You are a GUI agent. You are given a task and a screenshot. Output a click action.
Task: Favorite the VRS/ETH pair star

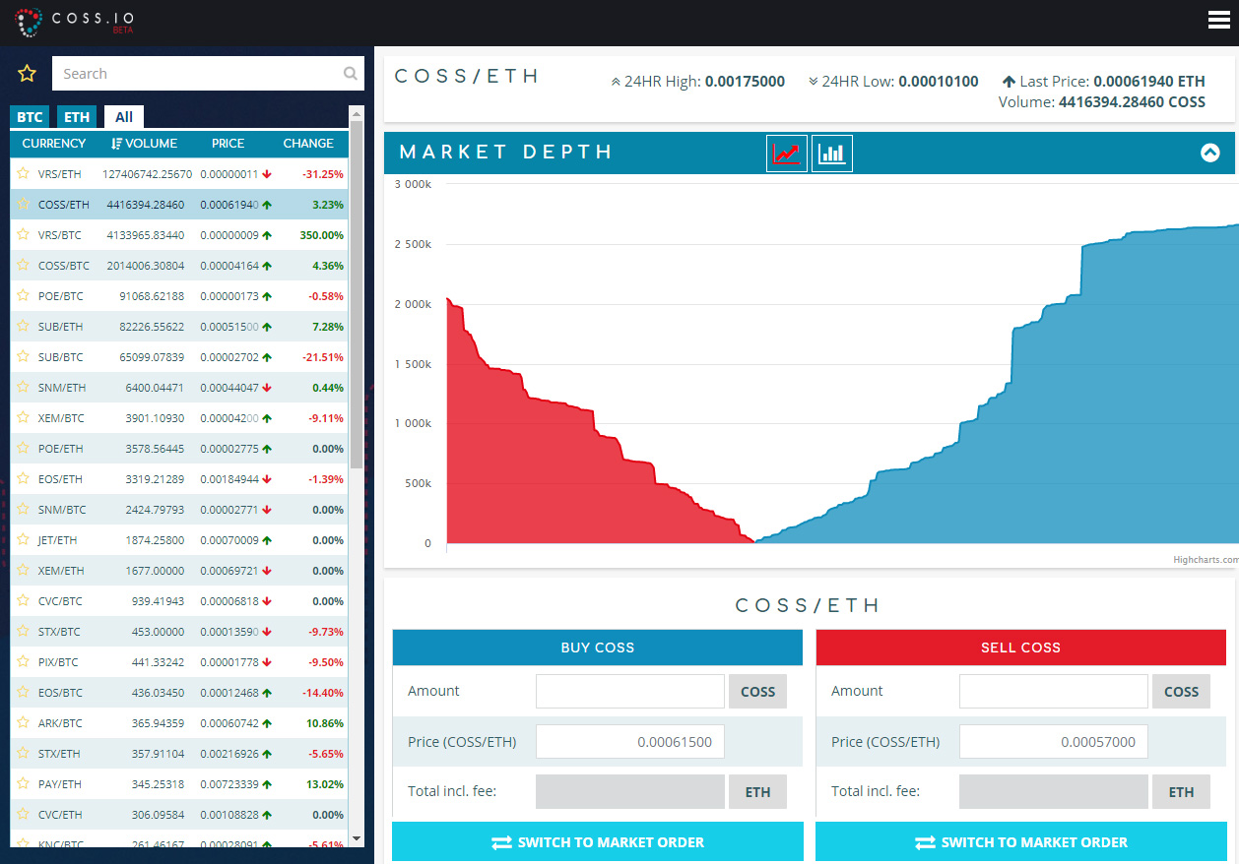pos(24,174)
